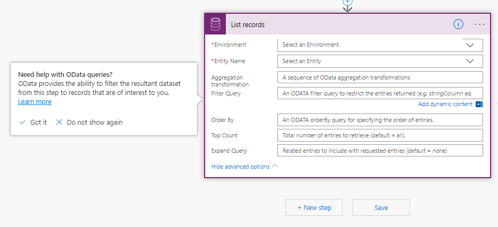Click the Need help with OData queries heading

coord(65,75)
